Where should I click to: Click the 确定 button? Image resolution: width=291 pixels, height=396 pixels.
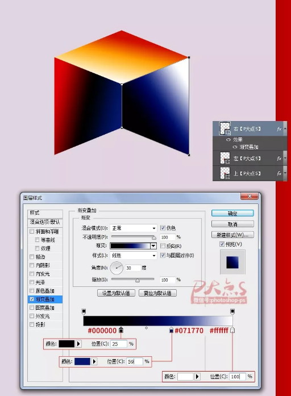click(232, 214)
